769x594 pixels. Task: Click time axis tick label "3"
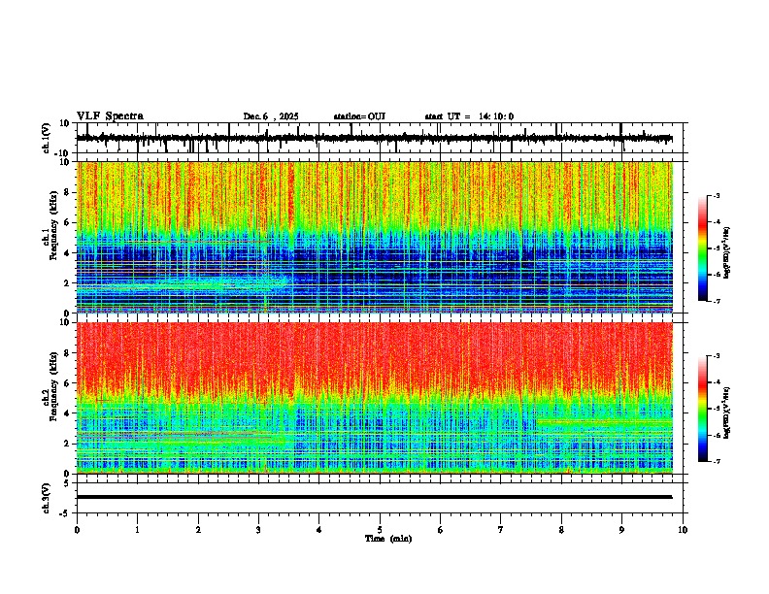click(258, 530)
